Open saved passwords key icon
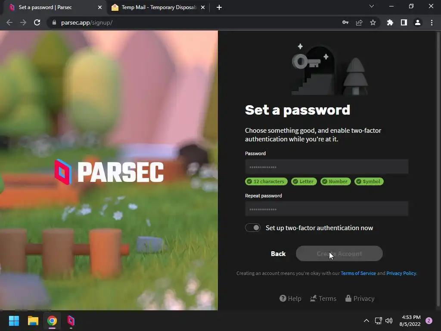Viewport: 441px width, 331px height. 345,22
